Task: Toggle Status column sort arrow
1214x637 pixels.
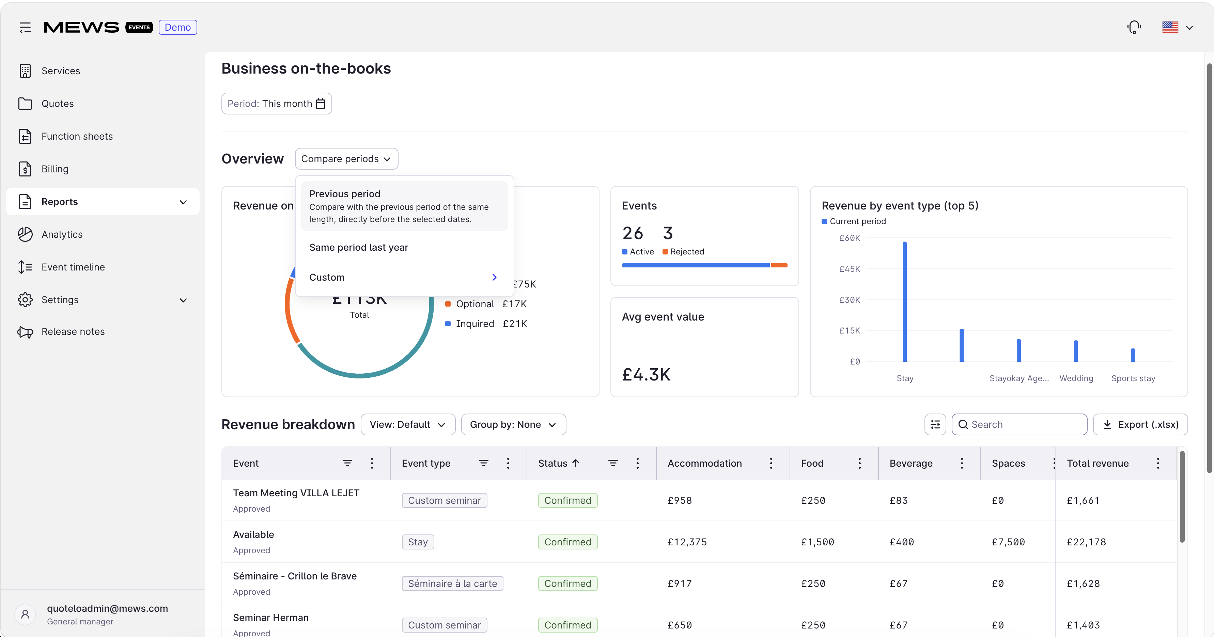Action: (x=575, y=463)
